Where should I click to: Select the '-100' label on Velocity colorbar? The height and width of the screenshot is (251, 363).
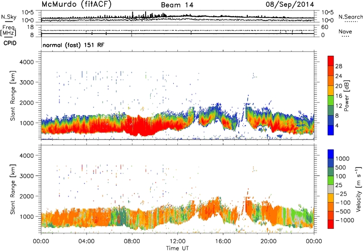click(343, 203)
